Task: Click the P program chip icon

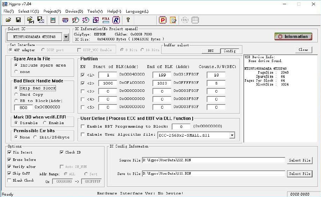Action: click(x=163, y=20)
